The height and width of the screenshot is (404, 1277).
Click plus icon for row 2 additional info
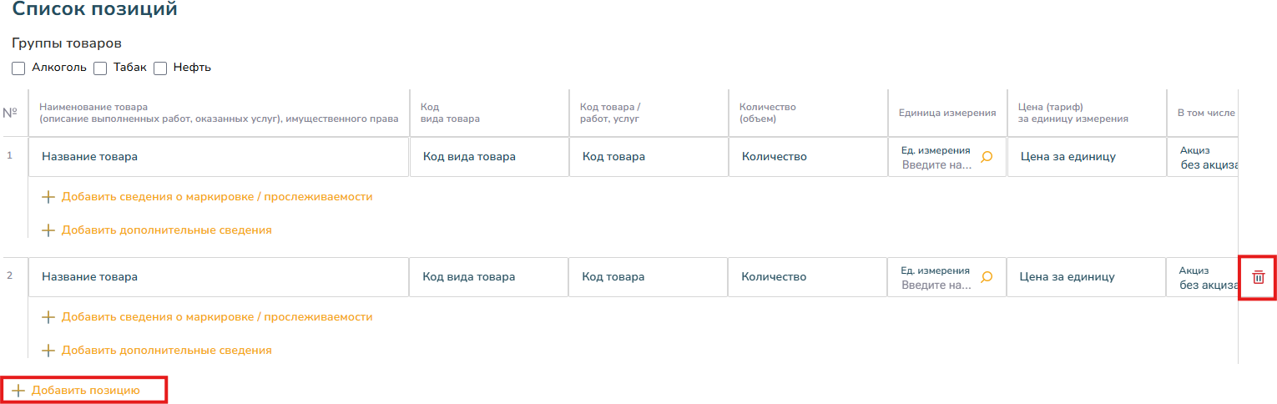[x=48, y=350]
